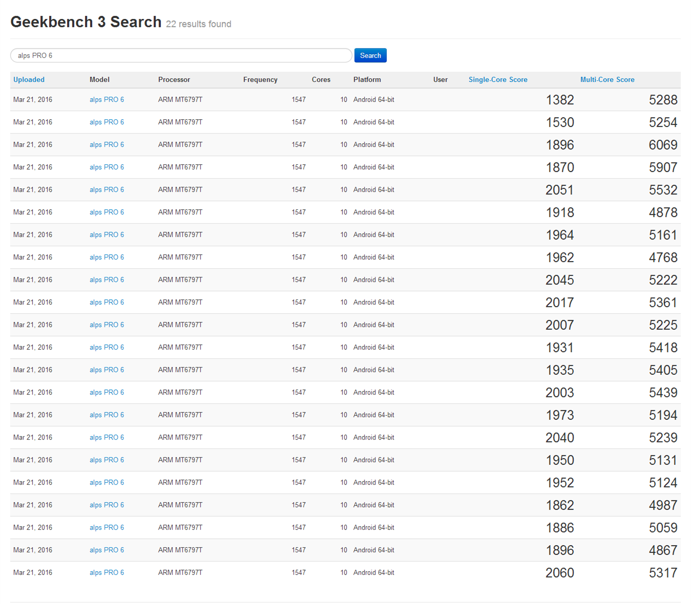Open alps PRO 6 result with single-core 1952
The image size is (691, 604).
tap(107, 482)
